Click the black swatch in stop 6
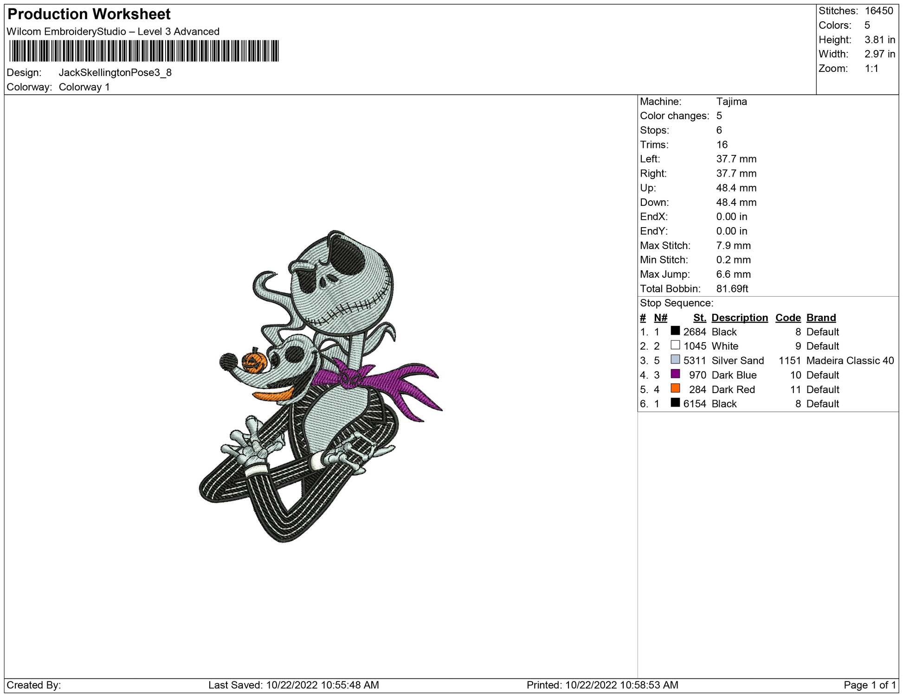Image resolution: width=903 pixels, height=694 pixels. tap(675, 403)
